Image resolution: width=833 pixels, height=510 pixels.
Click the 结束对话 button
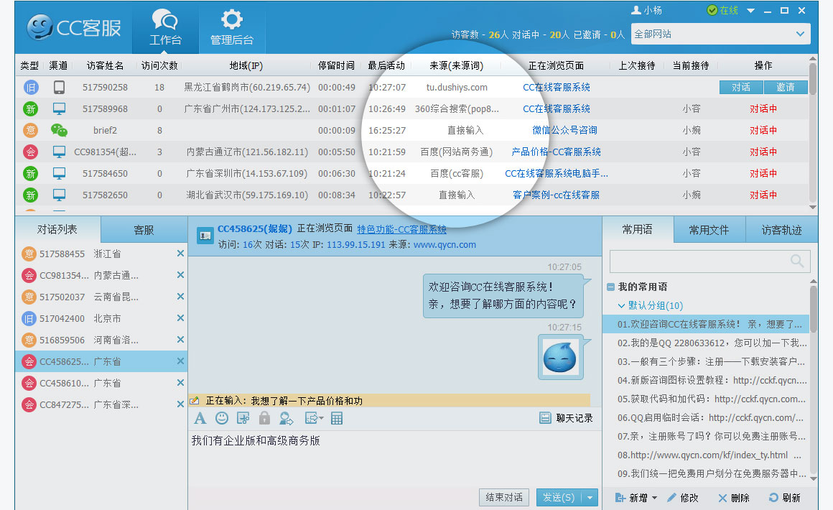[x=504, y=497]
